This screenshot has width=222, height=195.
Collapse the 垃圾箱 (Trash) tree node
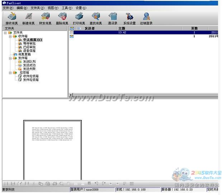tap(10, 72)
